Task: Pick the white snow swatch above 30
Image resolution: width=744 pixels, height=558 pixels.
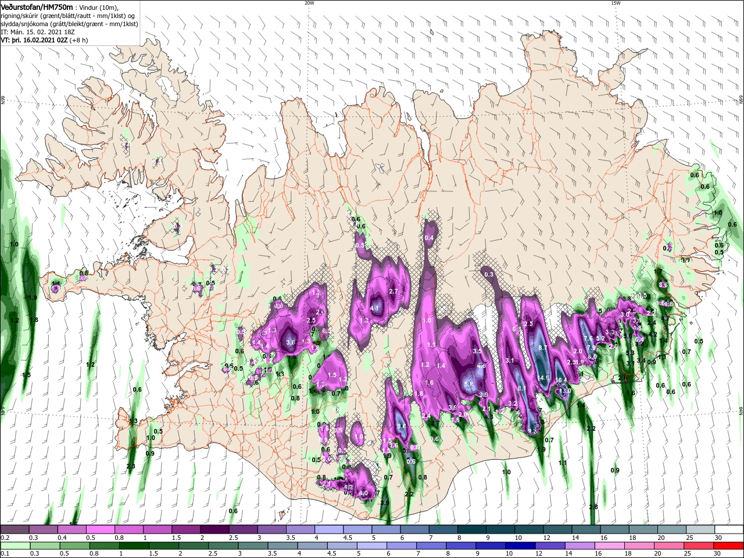Action: [729, 530]
